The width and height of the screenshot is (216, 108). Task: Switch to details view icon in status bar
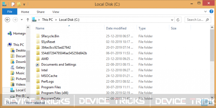204,103
